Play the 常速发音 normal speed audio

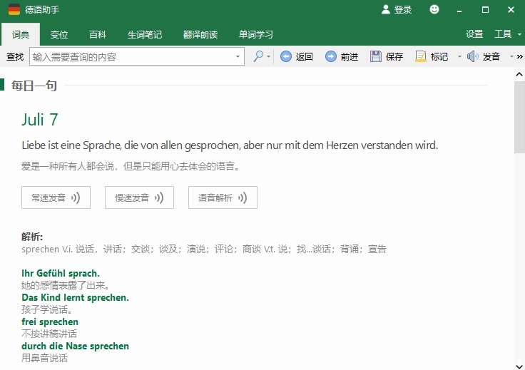[56, 197]
